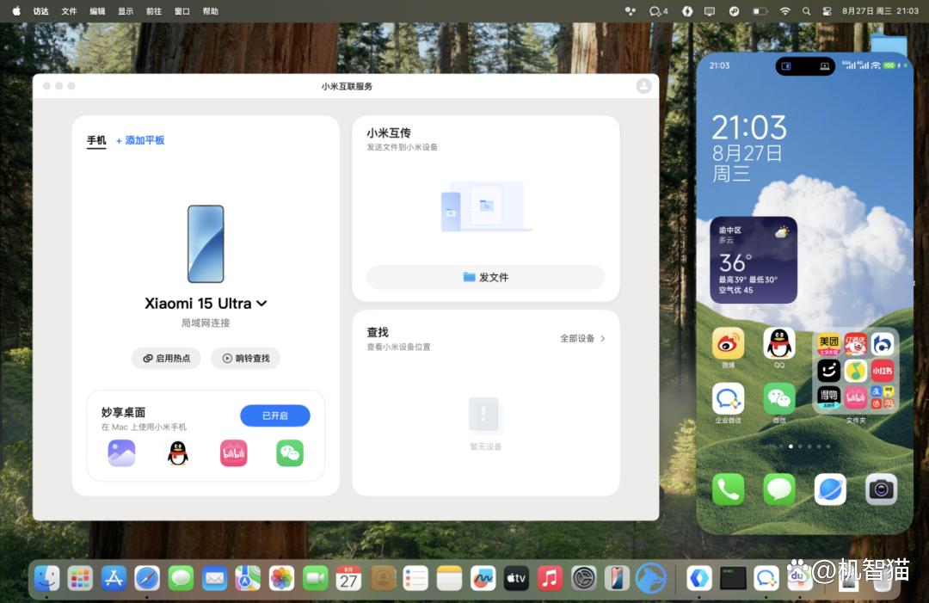Toggle the 已开启 switch for 妙享桌面
The width and height of the screenshot is (929, 603).
point(275,415)
